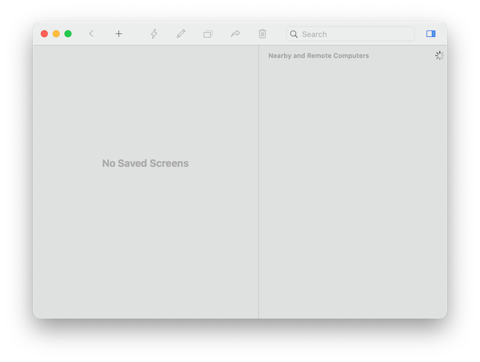The width and height of the screenshot is (480, 362).
Task: Open the edit pencil tool
Action: coord(181,34)
